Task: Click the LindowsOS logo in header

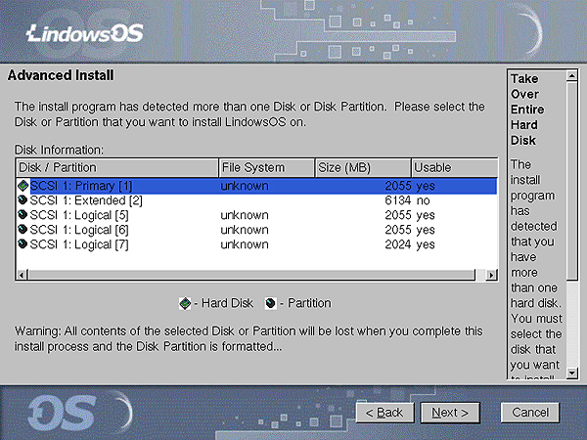Action: click(85, 33)
